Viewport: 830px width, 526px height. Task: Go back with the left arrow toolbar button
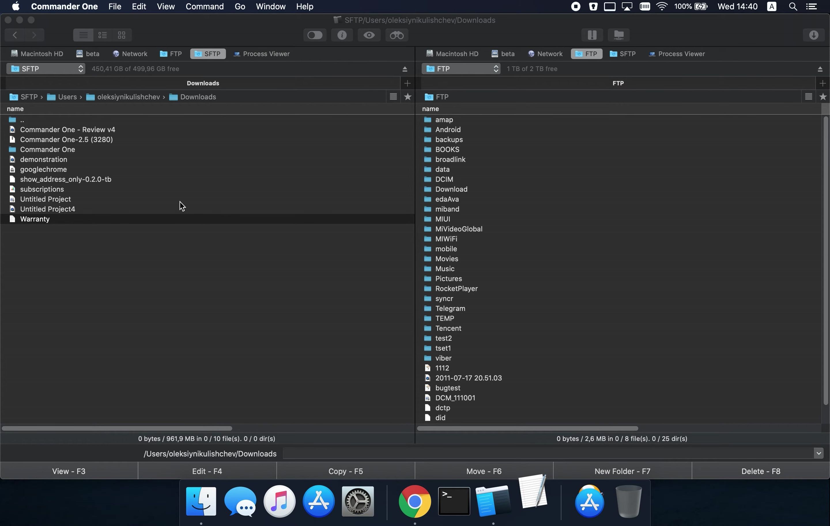[x=15, y=35]
